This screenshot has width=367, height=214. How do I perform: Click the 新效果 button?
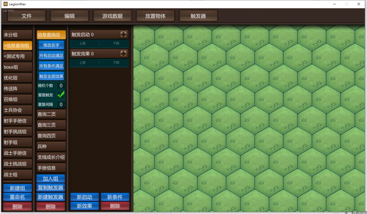[x=85, y=206]
